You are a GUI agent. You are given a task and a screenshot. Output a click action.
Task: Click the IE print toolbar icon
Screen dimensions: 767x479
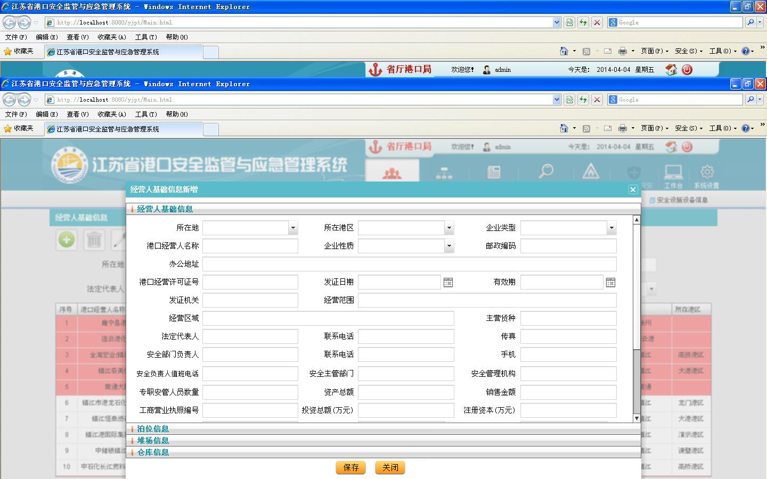(x=622, y=128)
